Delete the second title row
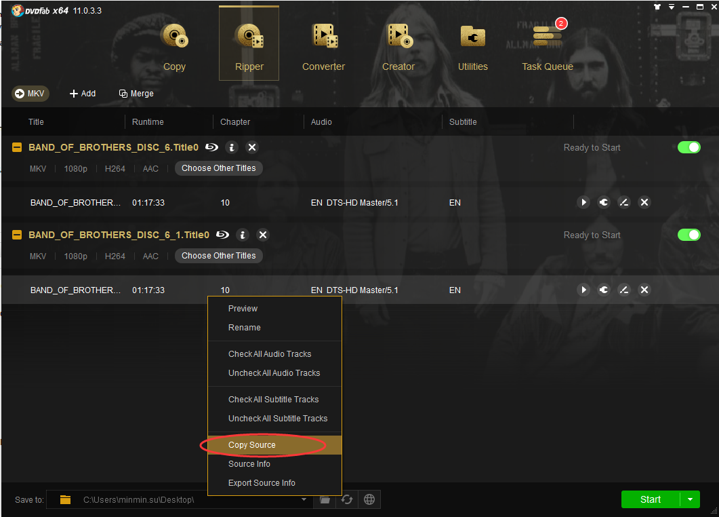This screenshot has width=719, height=517. coord(644,290)
